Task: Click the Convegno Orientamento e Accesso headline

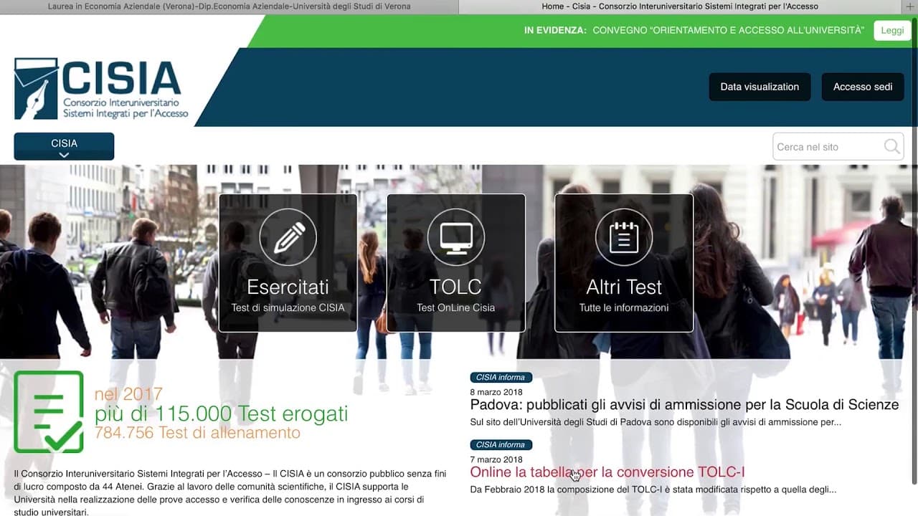Action: coord(728,30)
